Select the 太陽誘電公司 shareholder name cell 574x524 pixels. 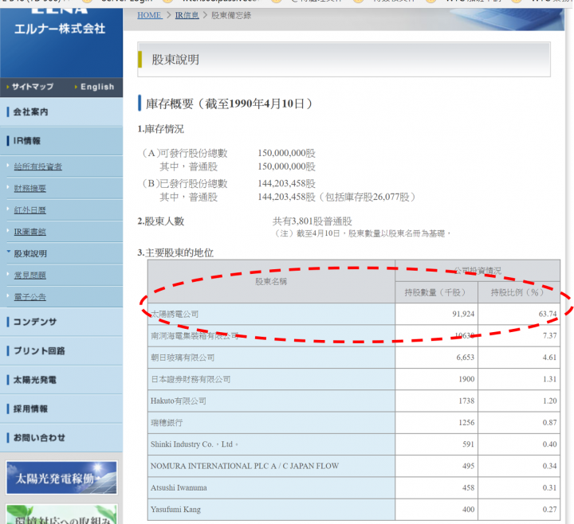pos(271,314)
